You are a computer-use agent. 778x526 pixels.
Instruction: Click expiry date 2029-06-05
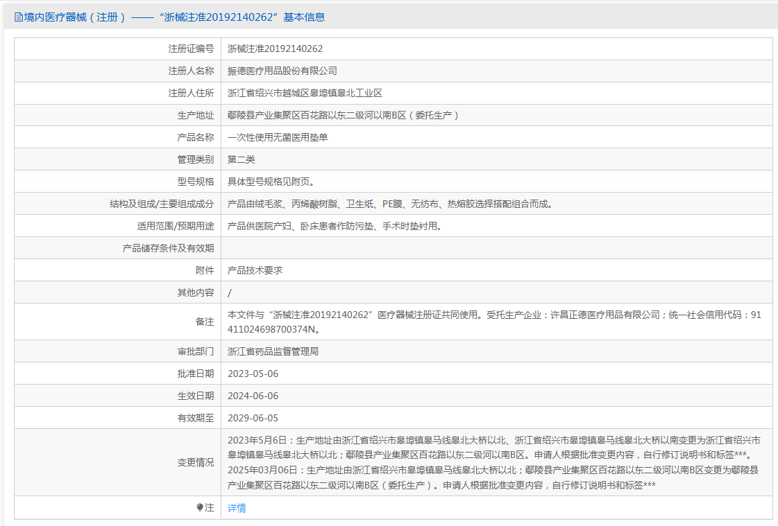[253, 418]
